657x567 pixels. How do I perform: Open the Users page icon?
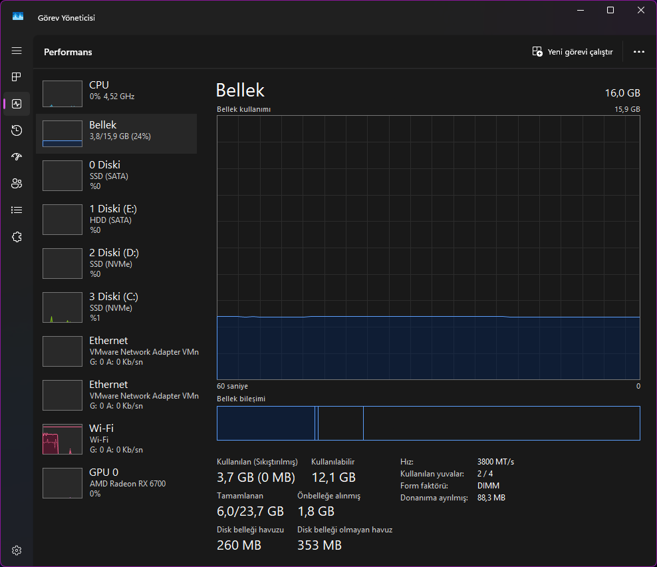[17, 183]
